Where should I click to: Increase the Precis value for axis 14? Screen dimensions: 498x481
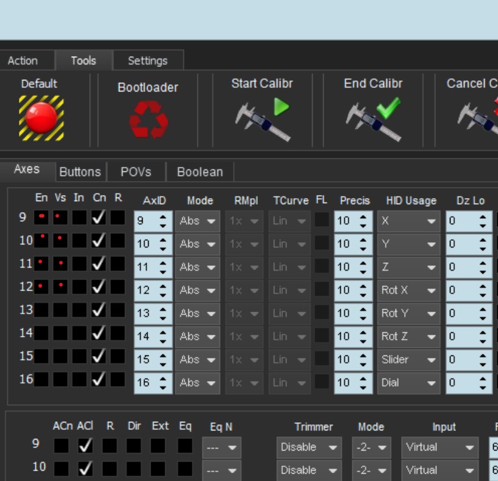coord(364,332)
